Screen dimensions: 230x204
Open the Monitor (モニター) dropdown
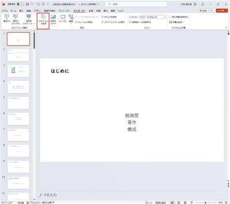153,17
